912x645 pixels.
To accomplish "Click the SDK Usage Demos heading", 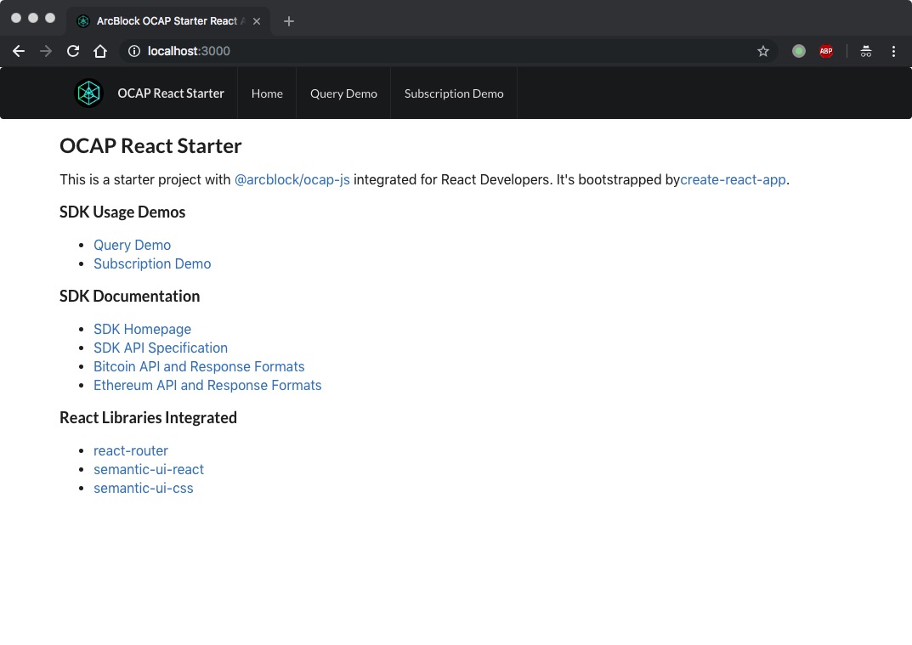I will point(122,212).
